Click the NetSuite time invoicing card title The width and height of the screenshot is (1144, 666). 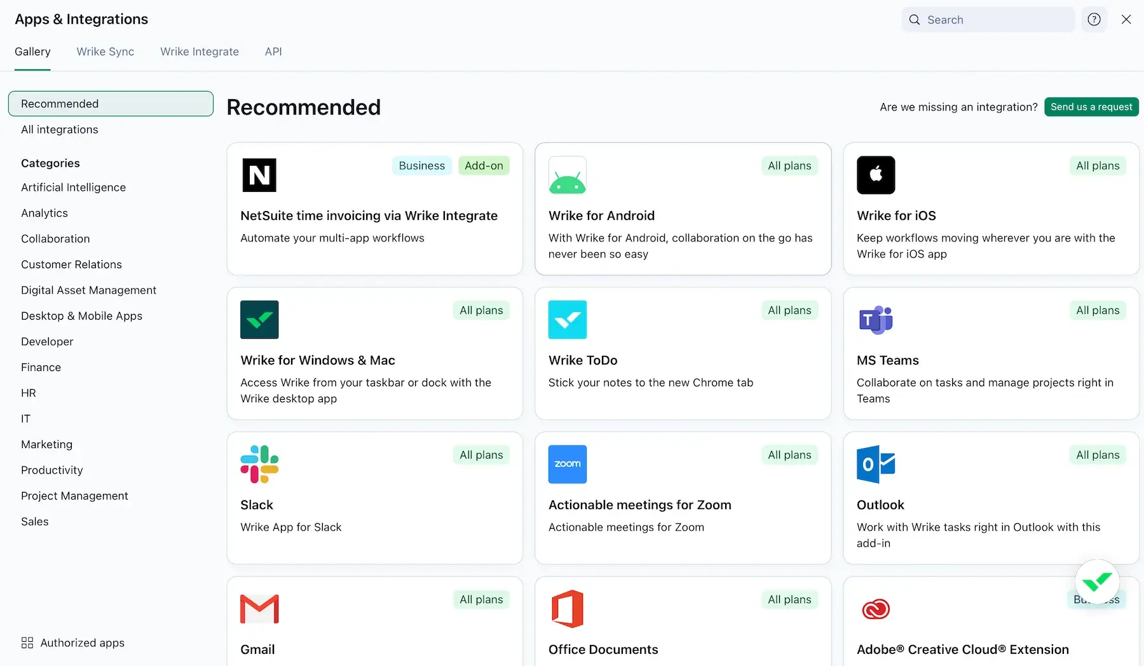(369, 216)
